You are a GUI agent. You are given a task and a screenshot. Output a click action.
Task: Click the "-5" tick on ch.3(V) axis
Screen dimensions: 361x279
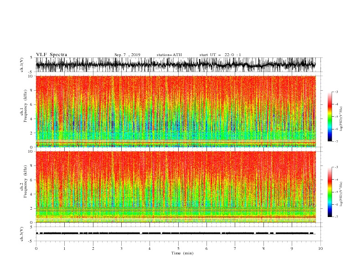(31, 241)
